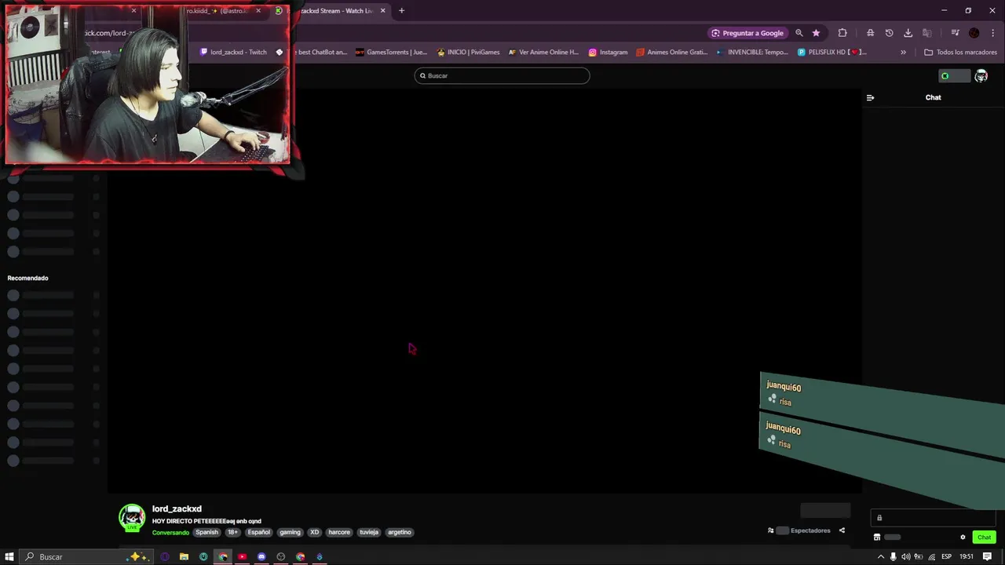Share the stream via the share icon

[x=842, y=530]
